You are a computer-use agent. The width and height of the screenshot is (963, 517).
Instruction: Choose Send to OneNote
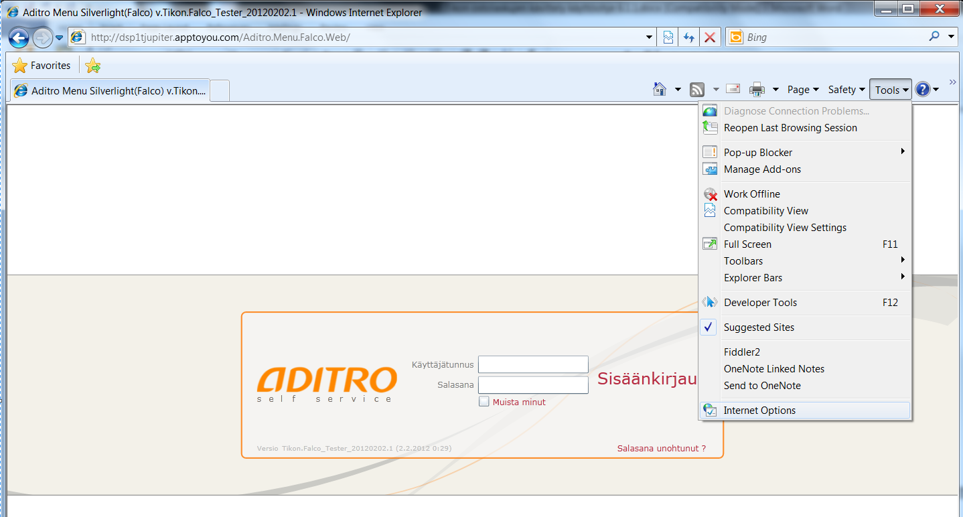[805, 386]
